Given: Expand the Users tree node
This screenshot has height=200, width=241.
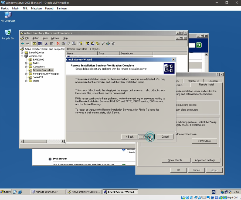Looking at the screenshot, I should click(x=26, y=81).
